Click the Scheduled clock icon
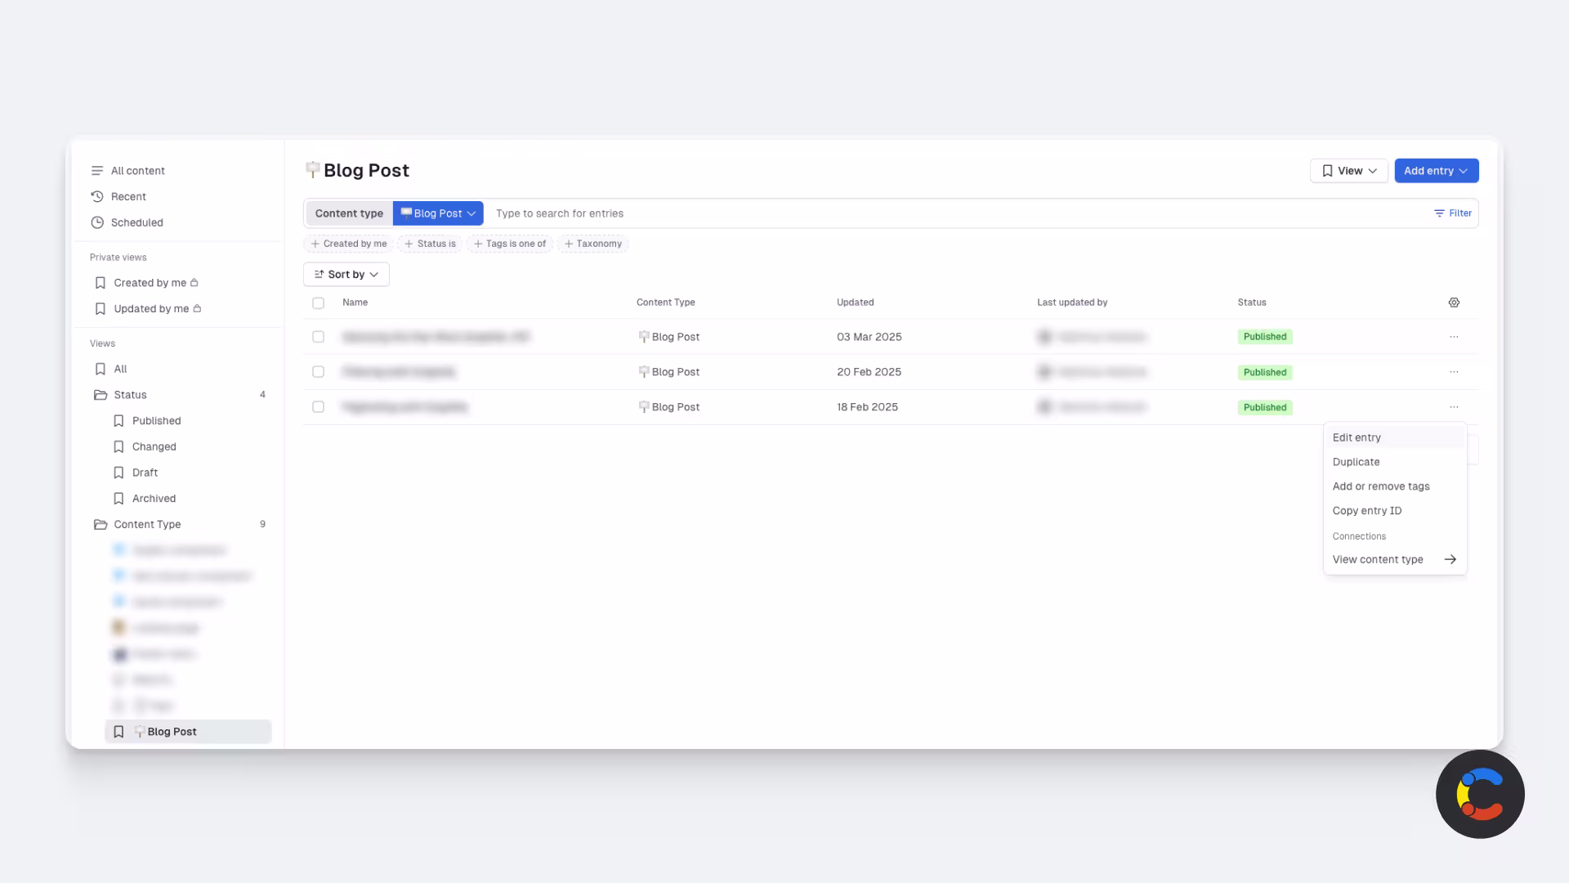 point(97,222)
